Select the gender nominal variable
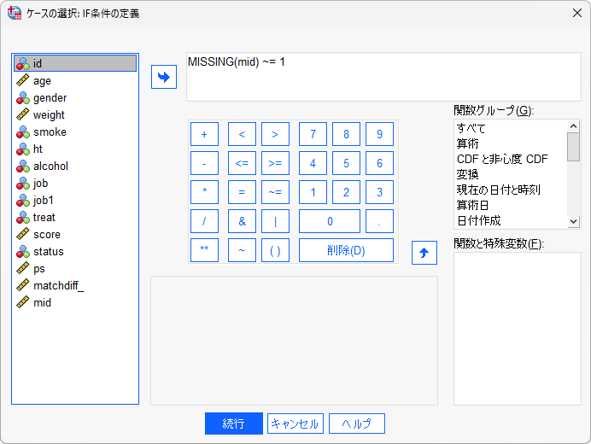 pos(50,98)
